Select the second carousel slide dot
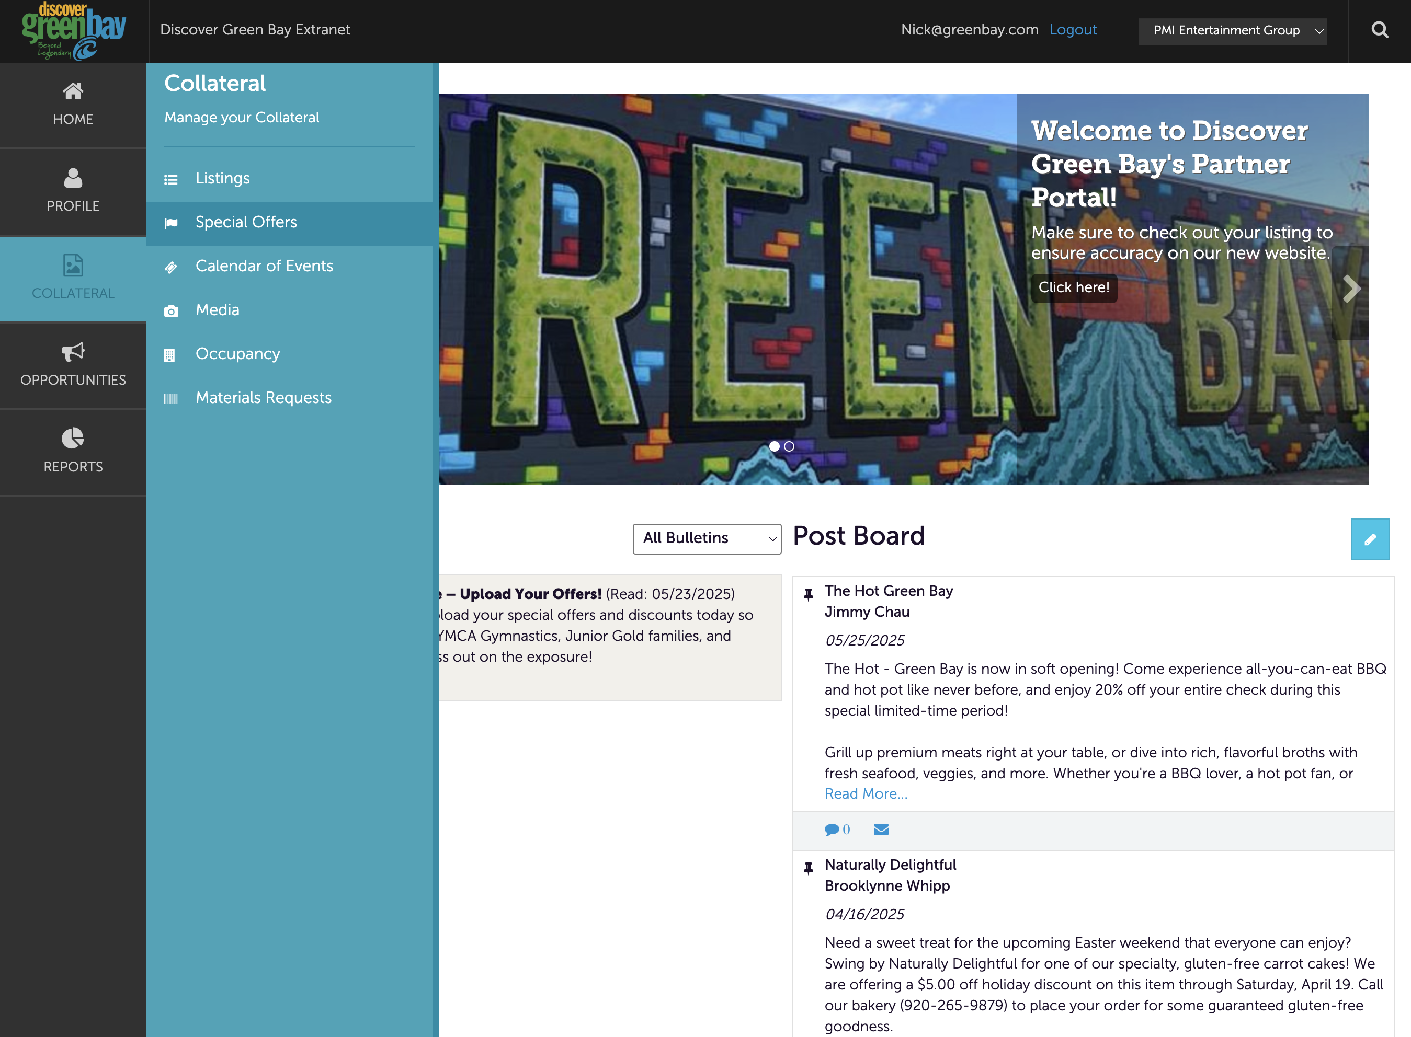This screenshot has height=1037, width=1411. click(789, 446)
